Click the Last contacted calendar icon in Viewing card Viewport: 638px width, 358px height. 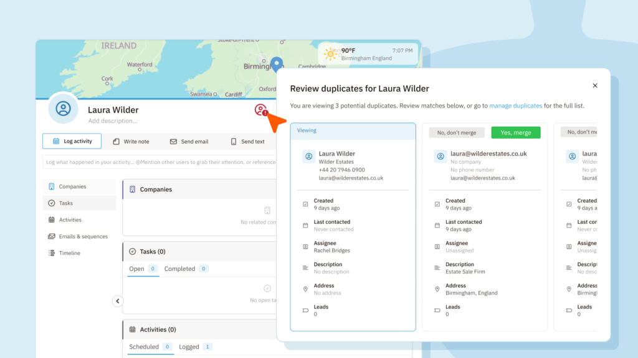pos(305,225)
